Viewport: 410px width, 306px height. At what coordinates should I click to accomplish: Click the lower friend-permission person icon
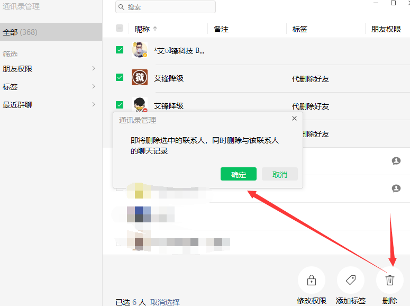click(x=396, y=188)
